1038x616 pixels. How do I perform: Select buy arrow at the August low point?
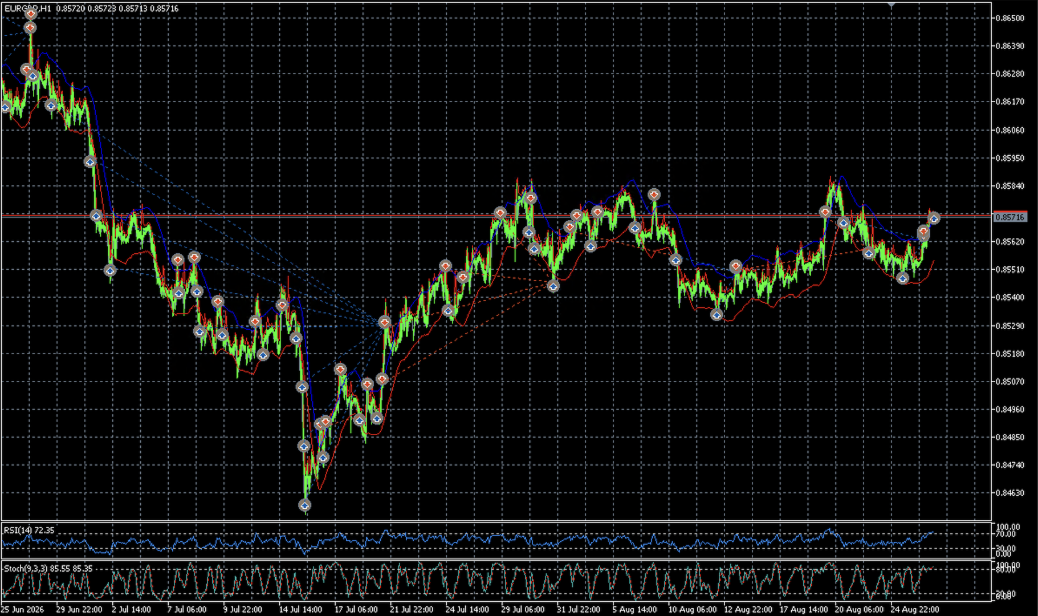tap(717, 314)
